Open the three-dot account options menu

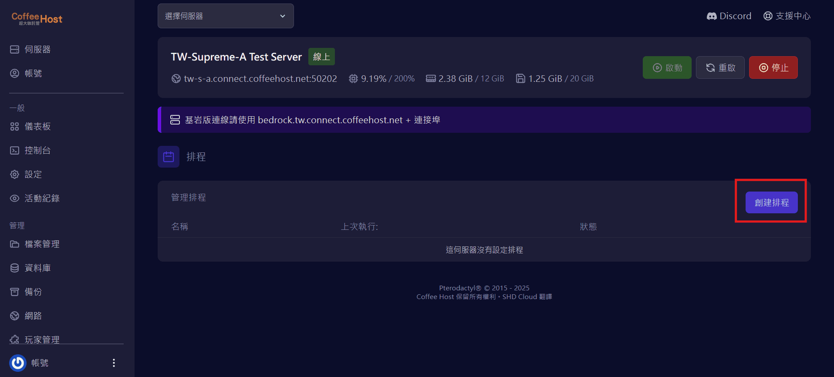(114, 363)
